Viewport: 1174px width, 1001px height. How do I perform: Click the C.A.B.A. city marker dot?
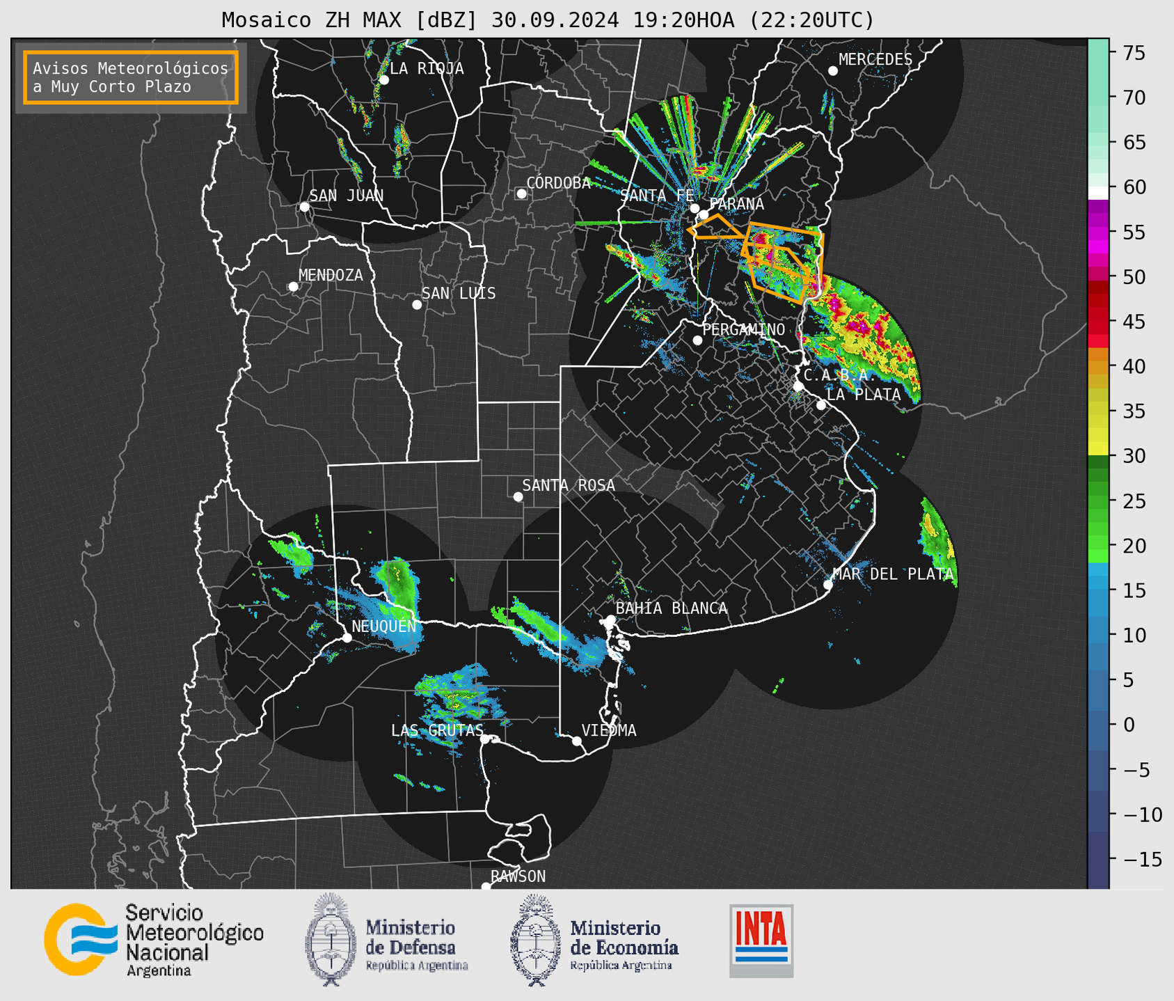(798, 386)
